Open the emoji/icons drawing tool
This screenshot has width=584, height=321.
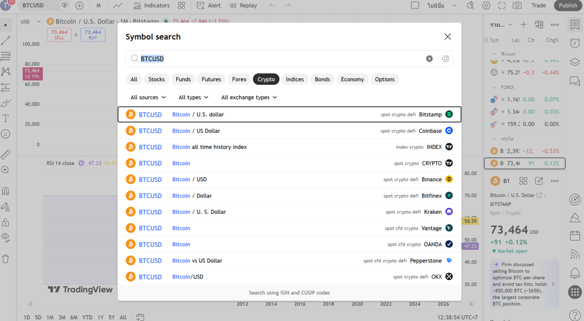point(6,134)
